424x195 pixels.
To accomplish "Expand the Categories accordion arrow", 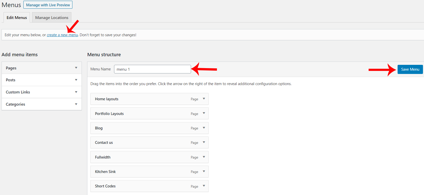I will pyautogui.click(x=76, y=104).
